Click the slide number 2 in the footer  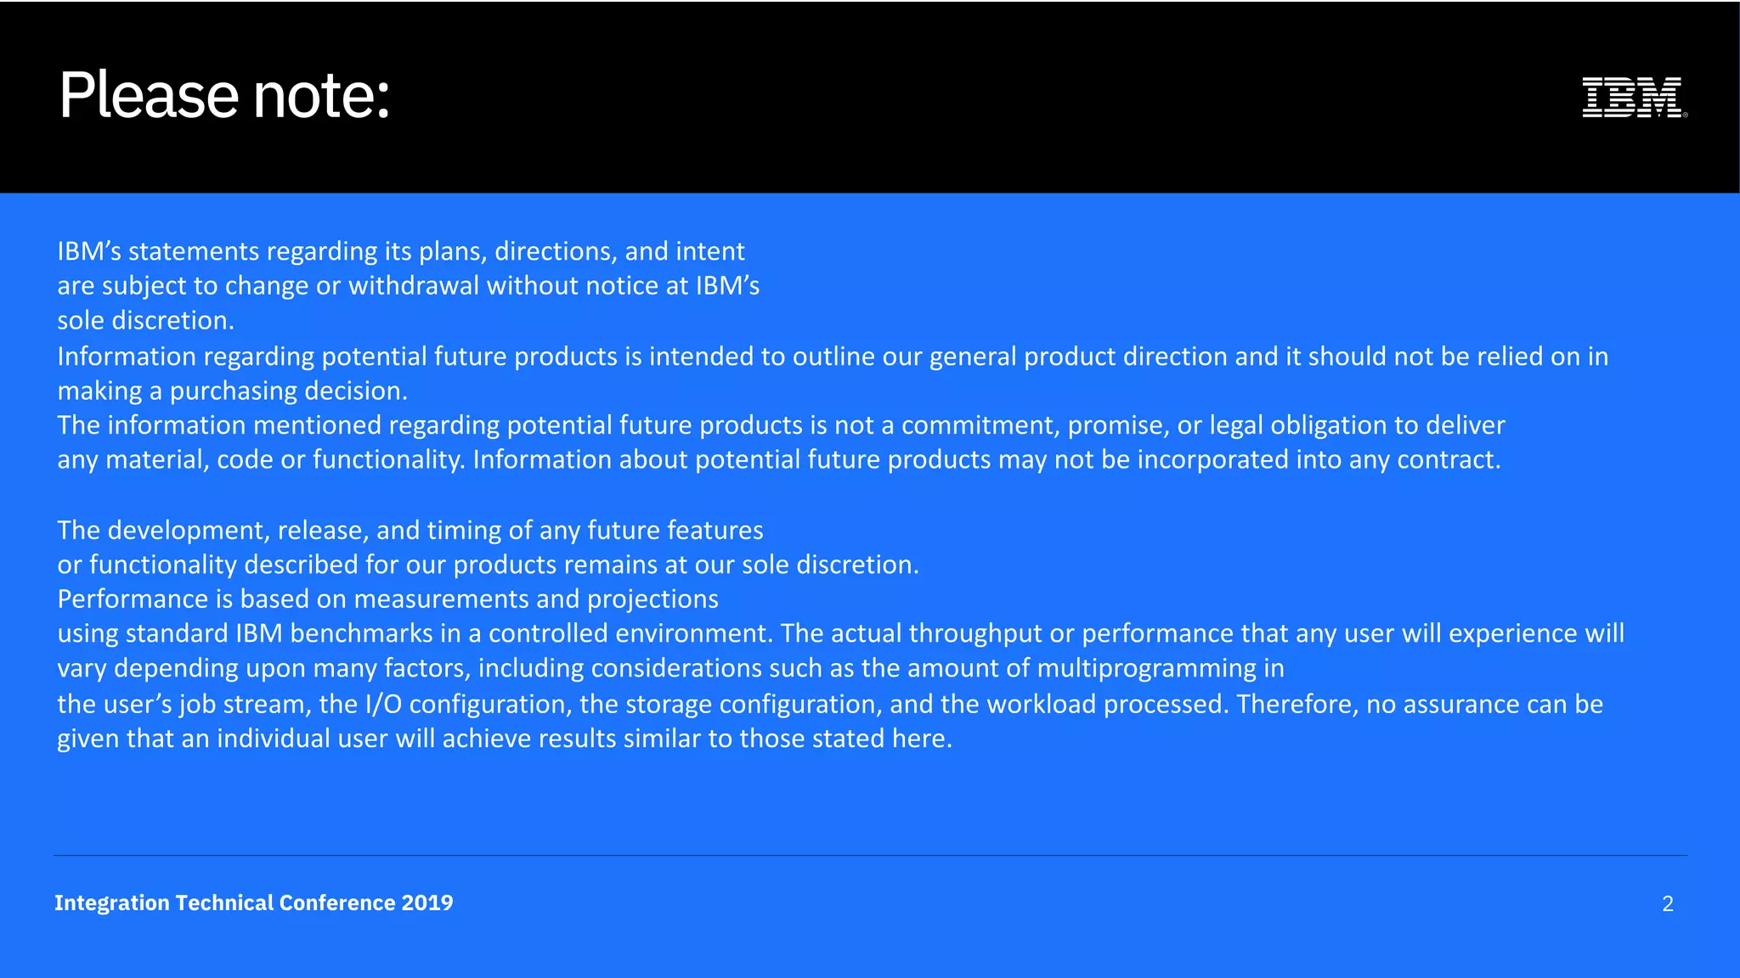1668,903
